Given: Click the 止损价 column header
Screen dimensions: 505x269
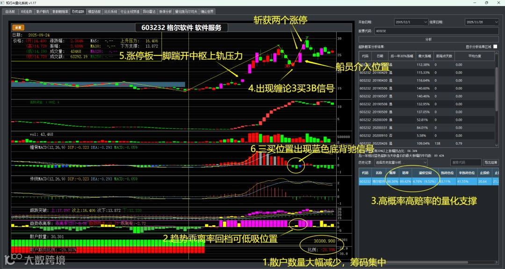Looking at the screenshot, I should pyautogui.click(x=484, y=172).
